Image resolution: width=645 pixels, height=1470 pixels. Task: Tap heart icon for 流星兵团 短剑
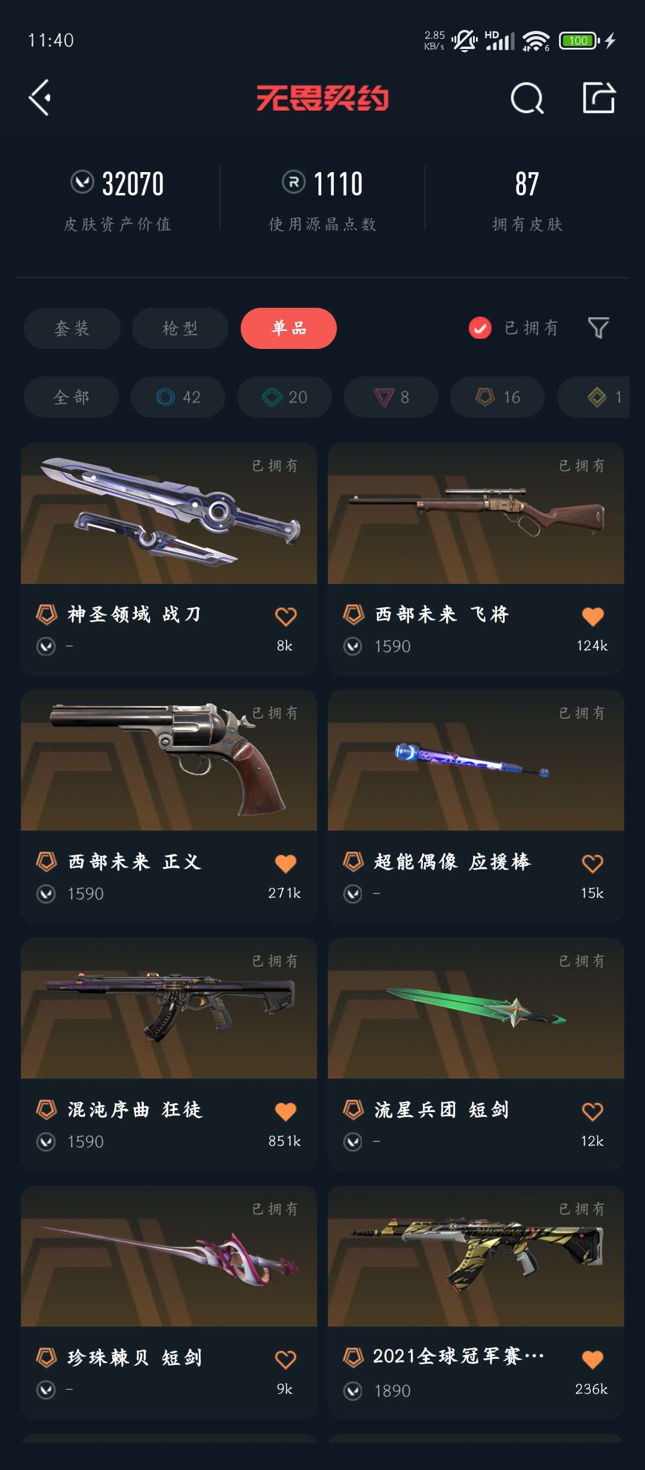[592, 1111]
